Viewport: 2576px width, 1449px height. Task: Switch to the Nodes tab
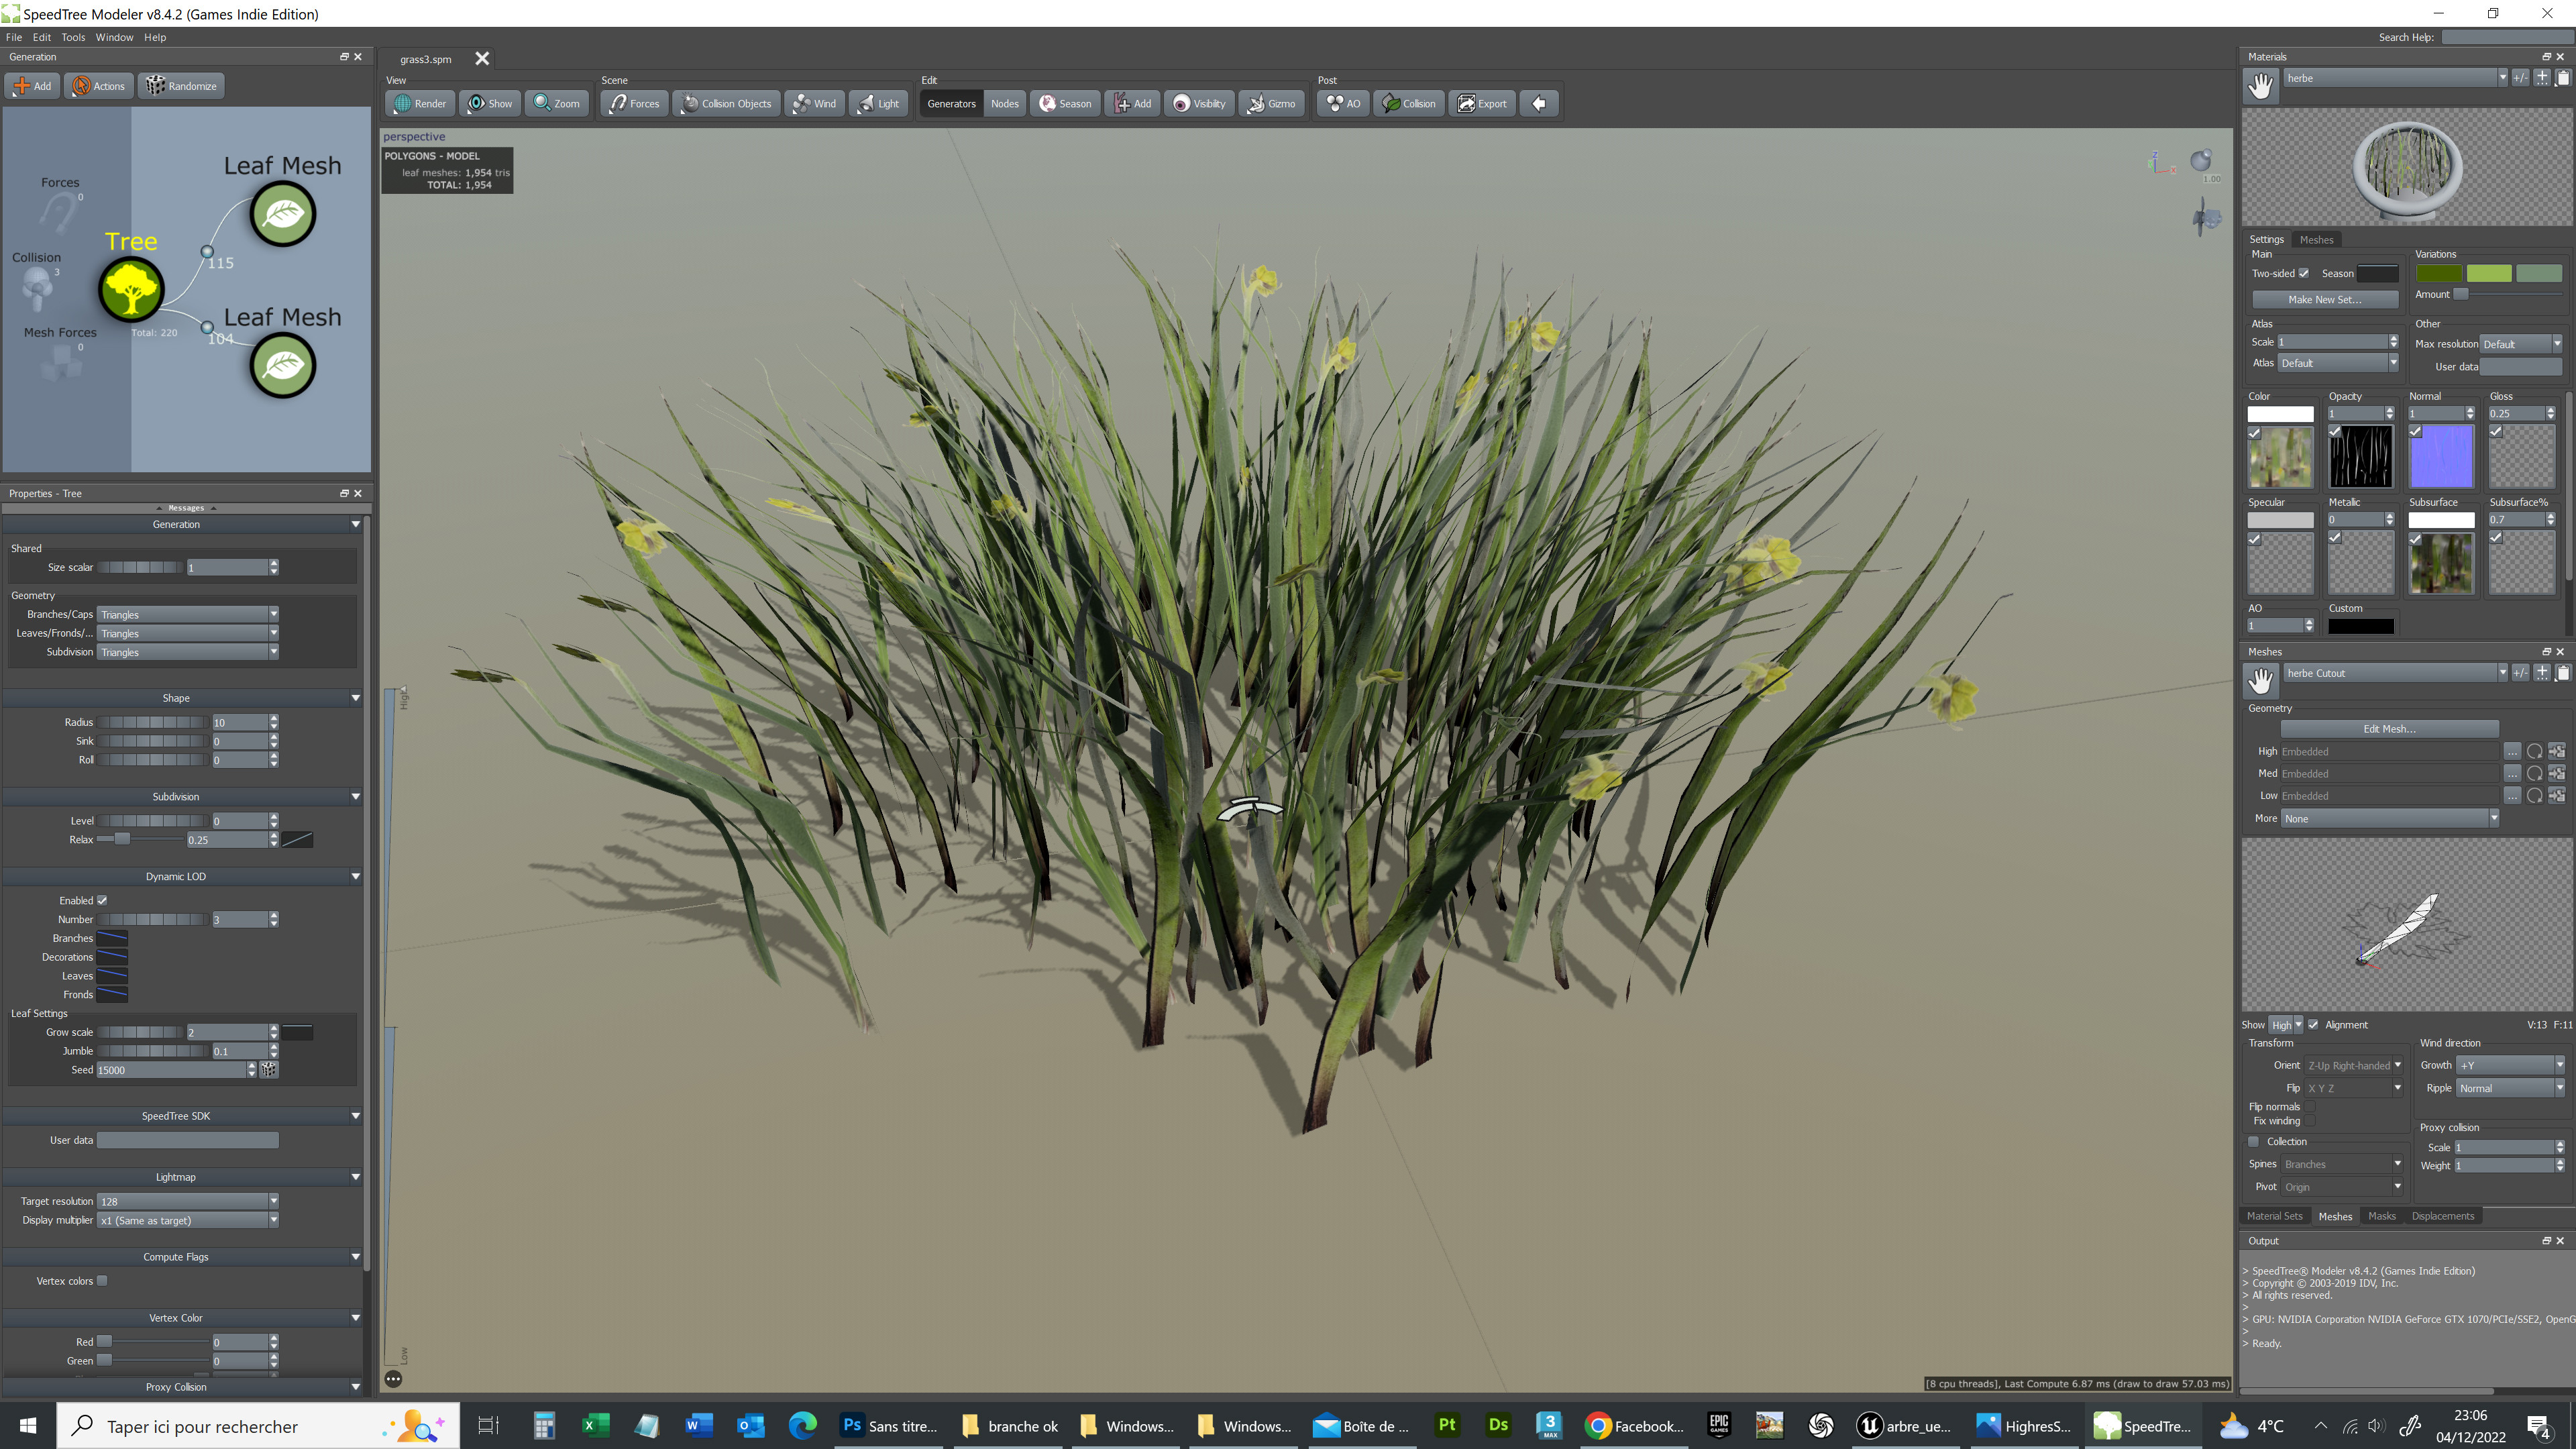click(1004, 103)
